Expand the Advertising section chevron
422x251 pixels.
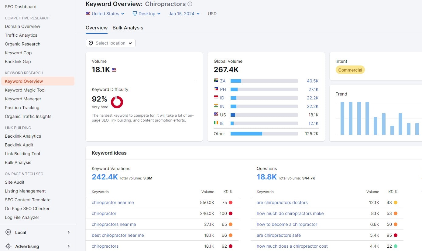69,246
